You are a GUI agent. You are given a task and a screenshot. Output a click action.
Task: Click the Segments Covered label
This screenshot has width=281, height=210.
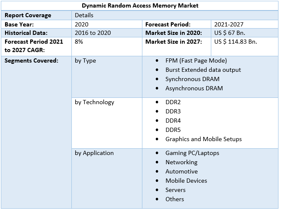[32, 60]
